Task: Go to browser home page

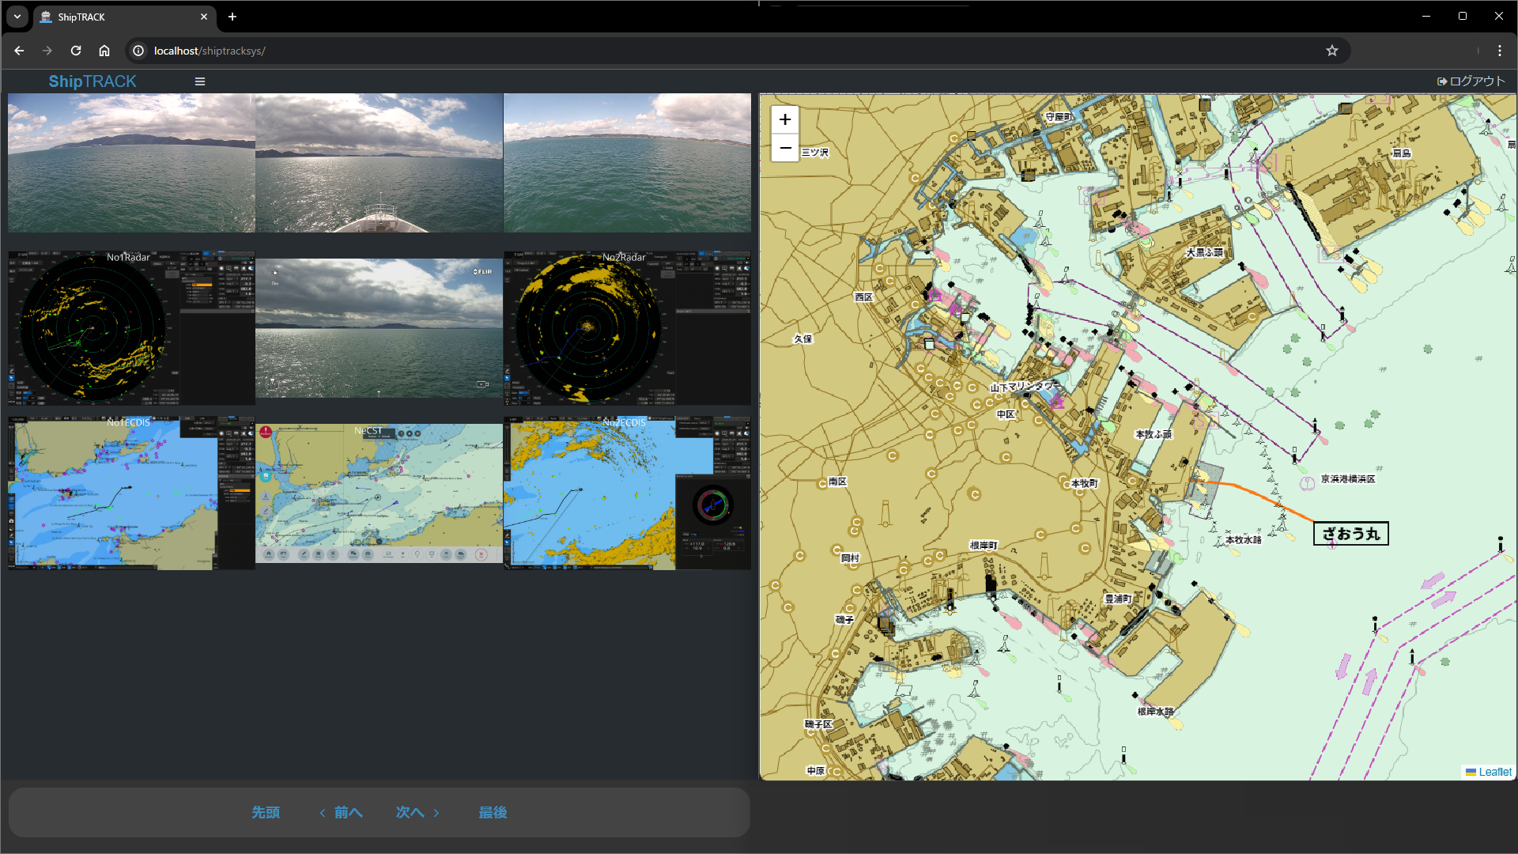Action: click(x=104, y=51)
